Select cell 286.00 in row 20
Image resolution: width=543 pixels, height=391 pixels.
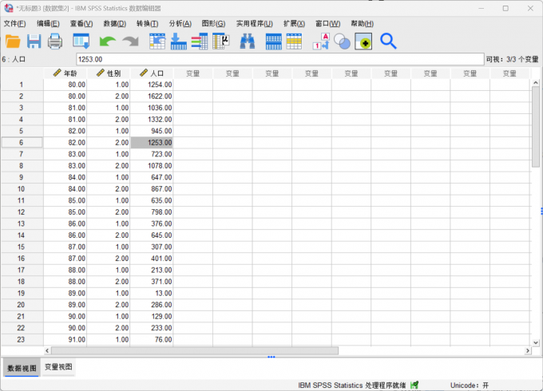152,305
